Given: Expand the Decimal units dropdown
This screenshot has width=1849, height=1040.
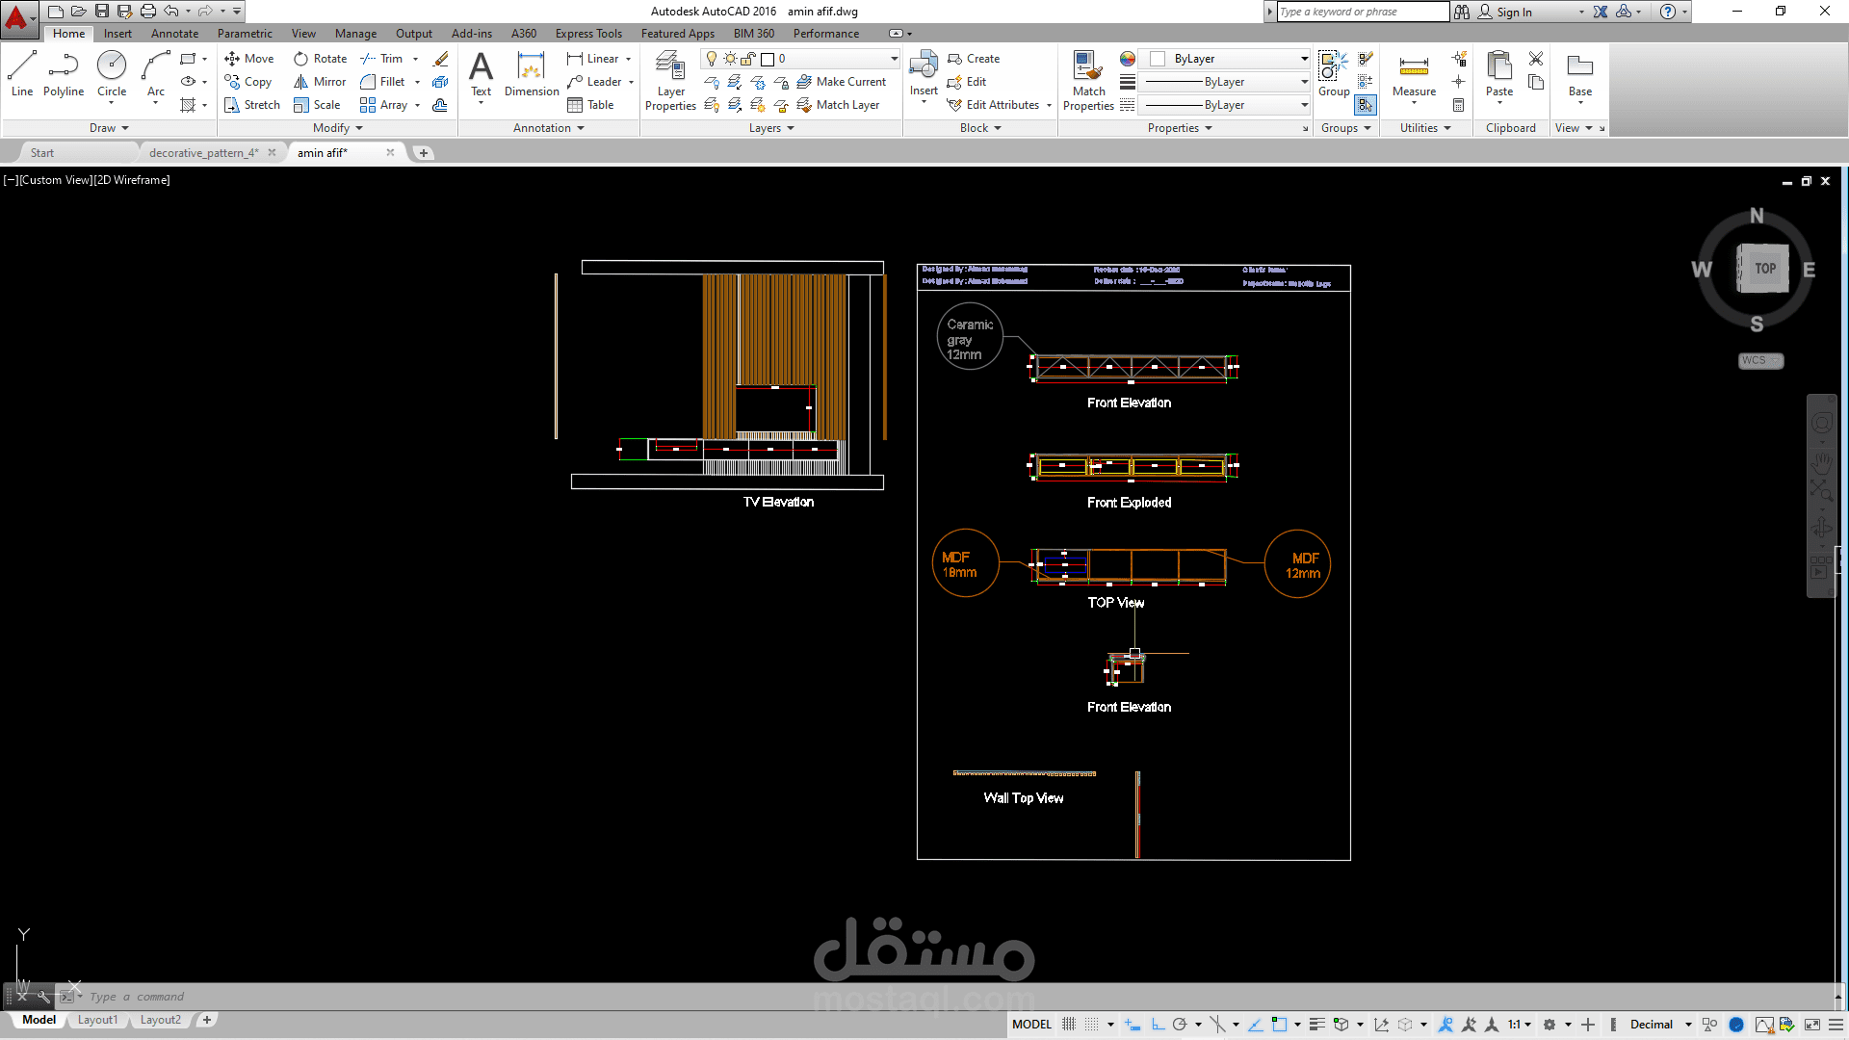Looking at the screenshot, I should (x=1688, y=1025).
